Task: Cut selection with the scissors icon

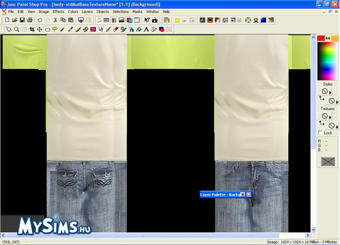Action: [55, 20]
